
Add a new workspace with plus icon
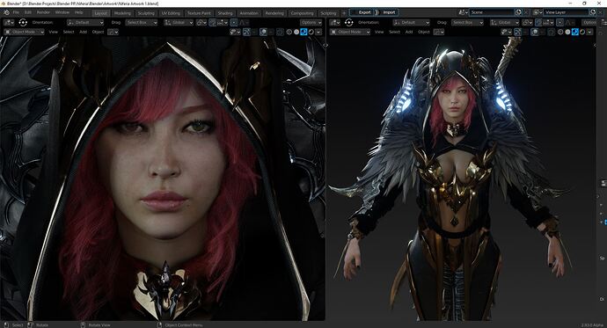pyautogui.click(x=344, y=13)
